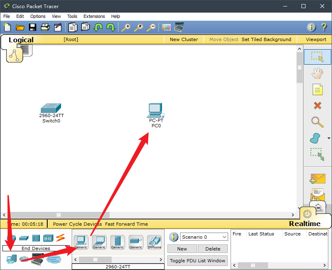Choose the Inspect magnifier tool
The height and width of the screenshot is (270, 332).
click(317, 122)
